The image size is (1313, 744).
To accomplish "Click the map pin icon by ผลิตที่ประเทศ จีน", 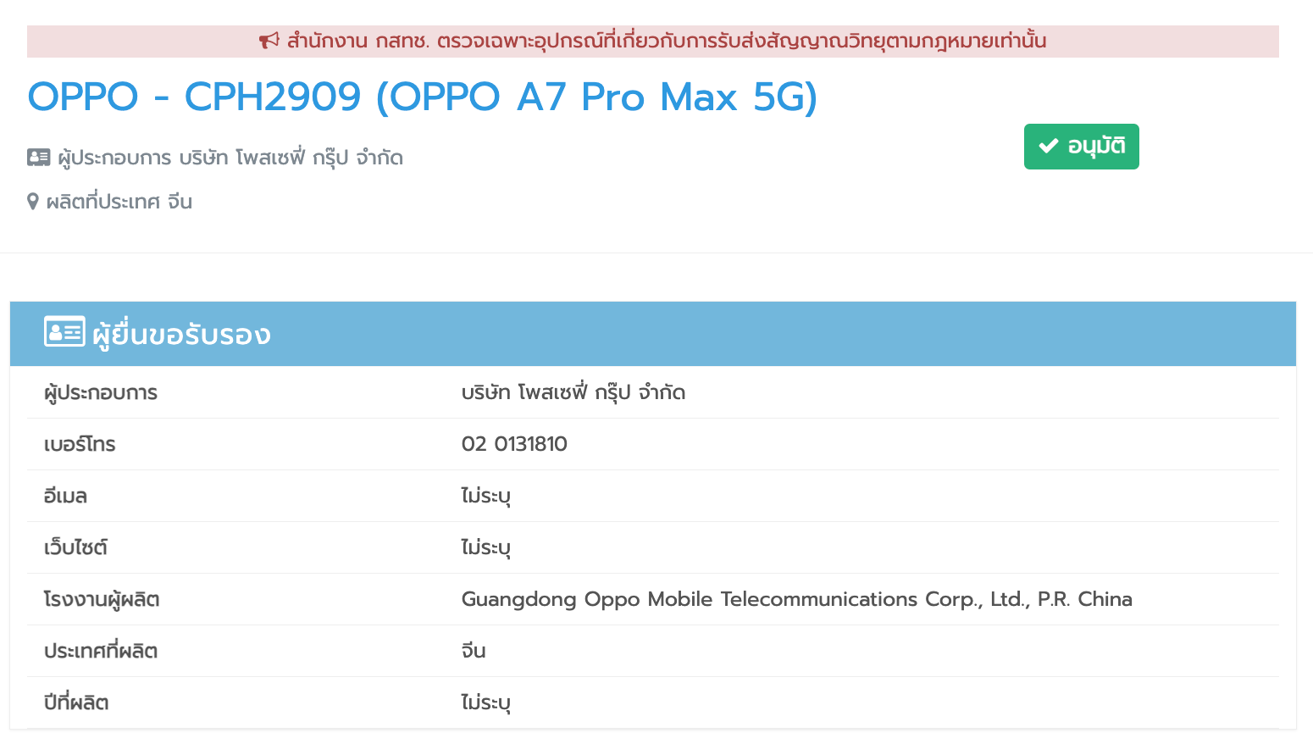I will coord(33,202).
